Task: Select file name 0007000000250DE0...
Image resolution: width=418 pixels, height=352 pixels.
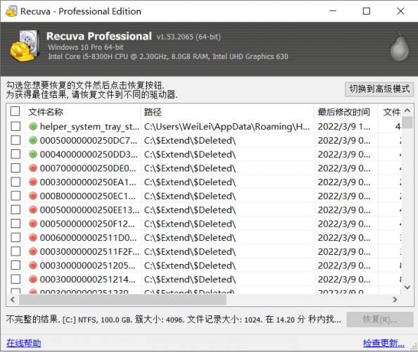Action: (88, 168)
